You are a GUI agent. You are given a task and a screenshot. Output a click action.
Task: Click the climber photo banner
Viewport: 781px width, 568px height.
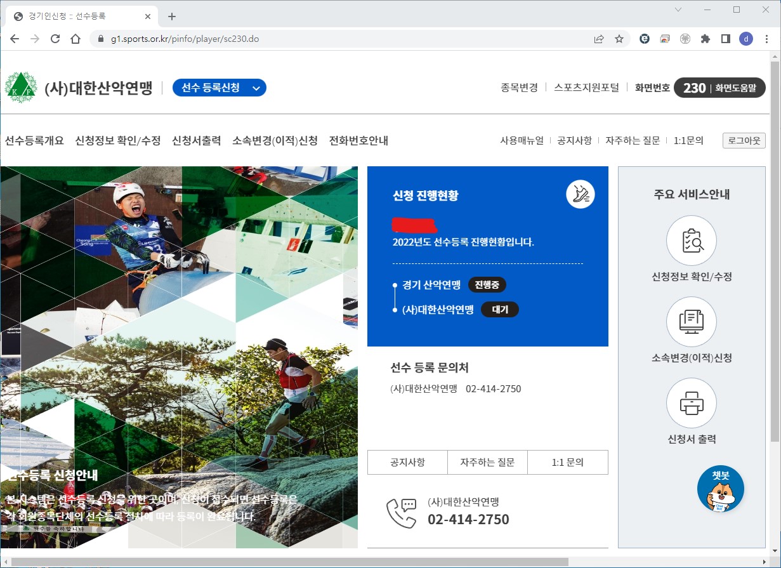click(x=179, y=357)
